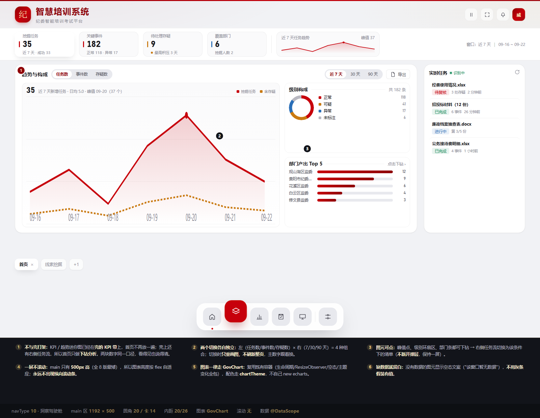Switch to 线索挖掘 tab
Viewport: 540px width, 418px height.
pyautogui.click(x=54, y=264)
